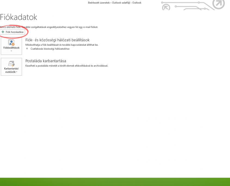
Task: Open the Karbantartási eszközök dropdown arrow
Action: pos(17,72)
